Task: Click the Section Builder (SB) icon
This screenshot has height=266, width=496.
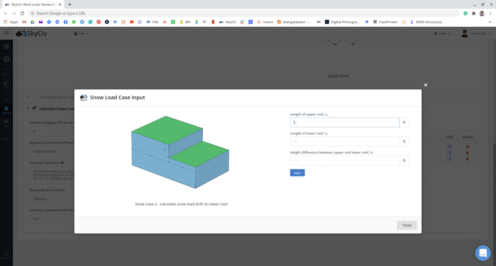Action: [x=6, y=97]
